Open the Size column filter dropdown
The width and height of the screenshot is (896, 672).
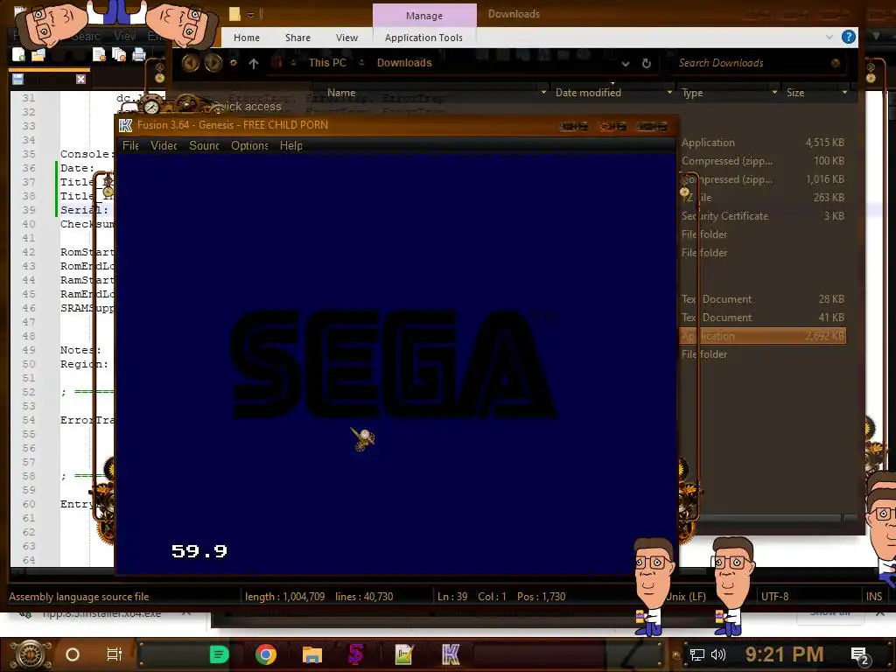pyautogui.click(x=844, y=92)
